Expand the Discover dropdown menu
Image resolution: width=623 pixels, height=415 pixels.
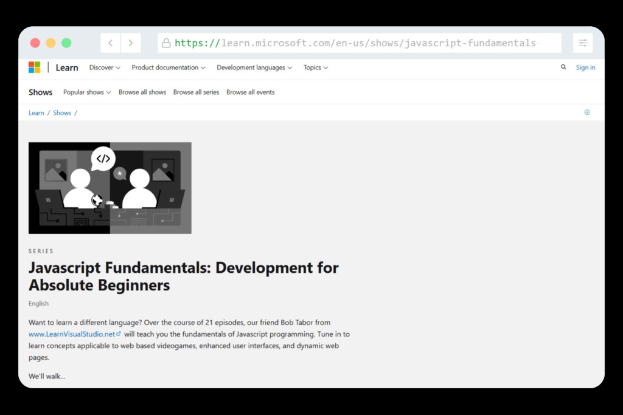[105, 67]
